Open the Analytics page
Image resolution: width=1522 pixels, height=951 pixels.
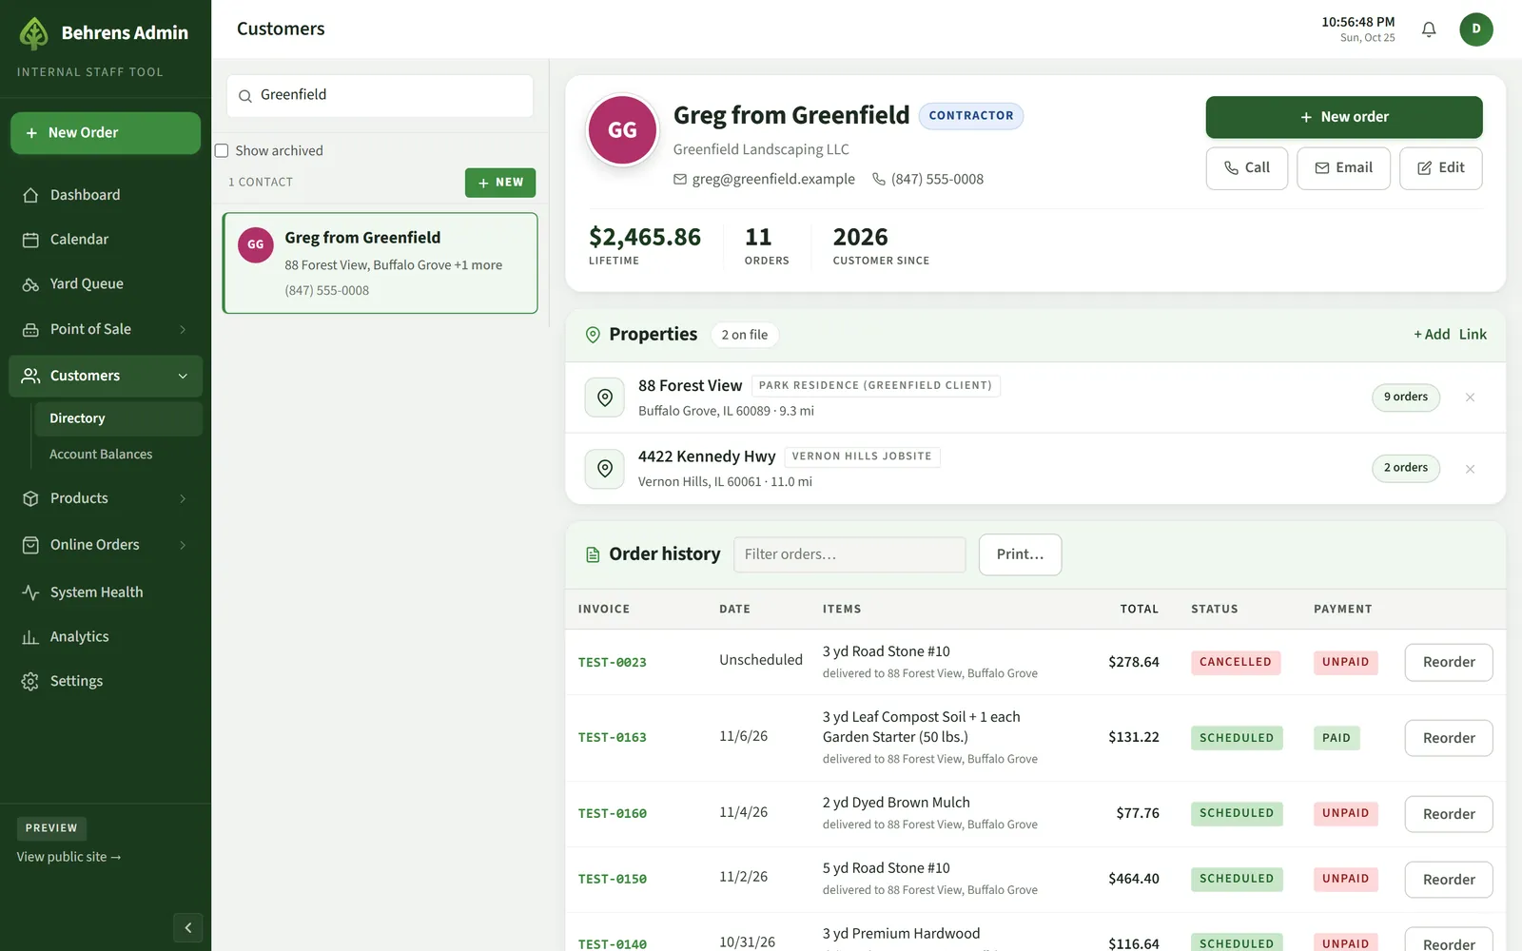pos(106,637)
